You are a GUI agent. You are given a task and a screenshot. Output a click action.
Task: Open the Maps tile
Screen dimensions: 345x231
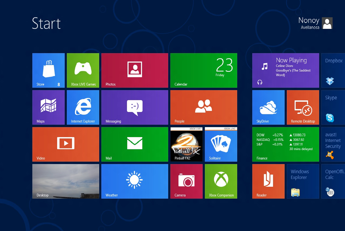(48, 107)
